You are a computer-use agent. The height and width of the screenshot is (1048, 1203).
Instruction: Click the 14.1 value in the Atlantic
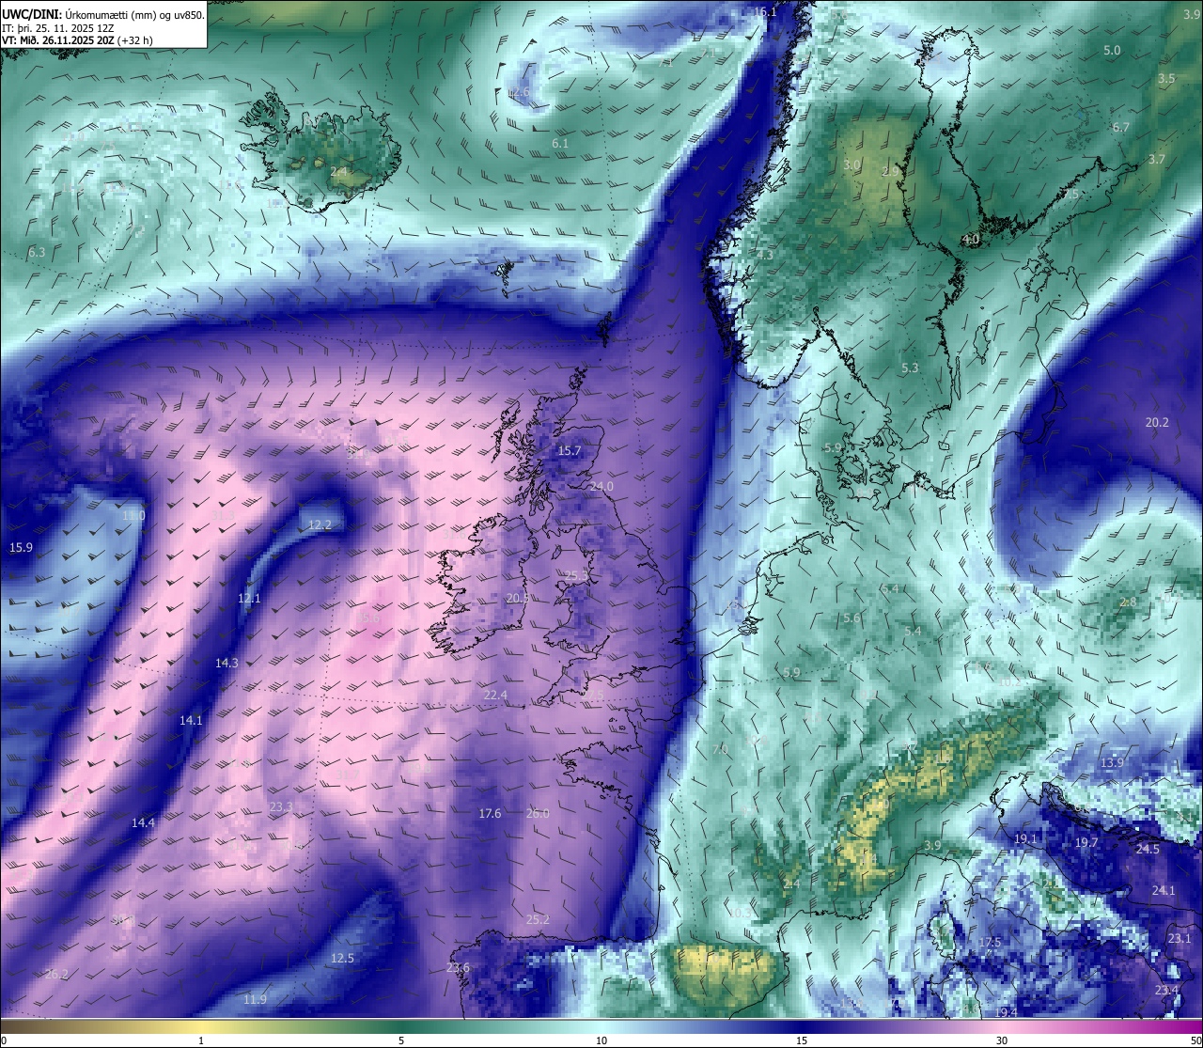point(191,720)
